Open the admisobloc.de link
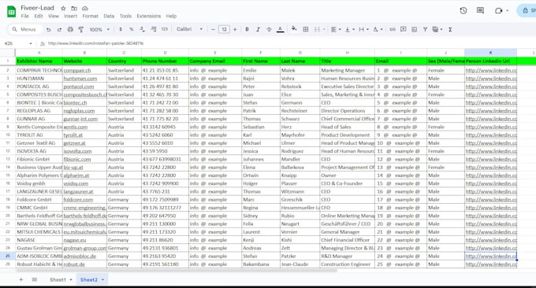This screenshot has height=288, width=536. [80, 257]
